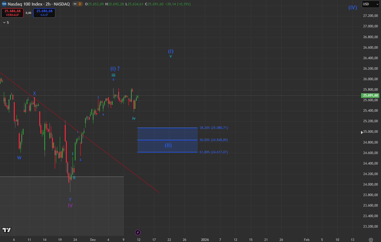Click the Nasdaq 100 symbol logo
The height and width of the screenshot is (242, 381).
[x=4, y=4]
